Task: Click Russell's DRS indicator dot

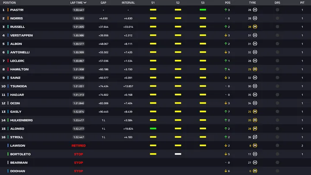Action: pos(277,27)
